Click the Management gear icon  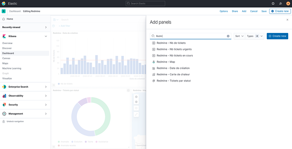click(x=4, y=114)
